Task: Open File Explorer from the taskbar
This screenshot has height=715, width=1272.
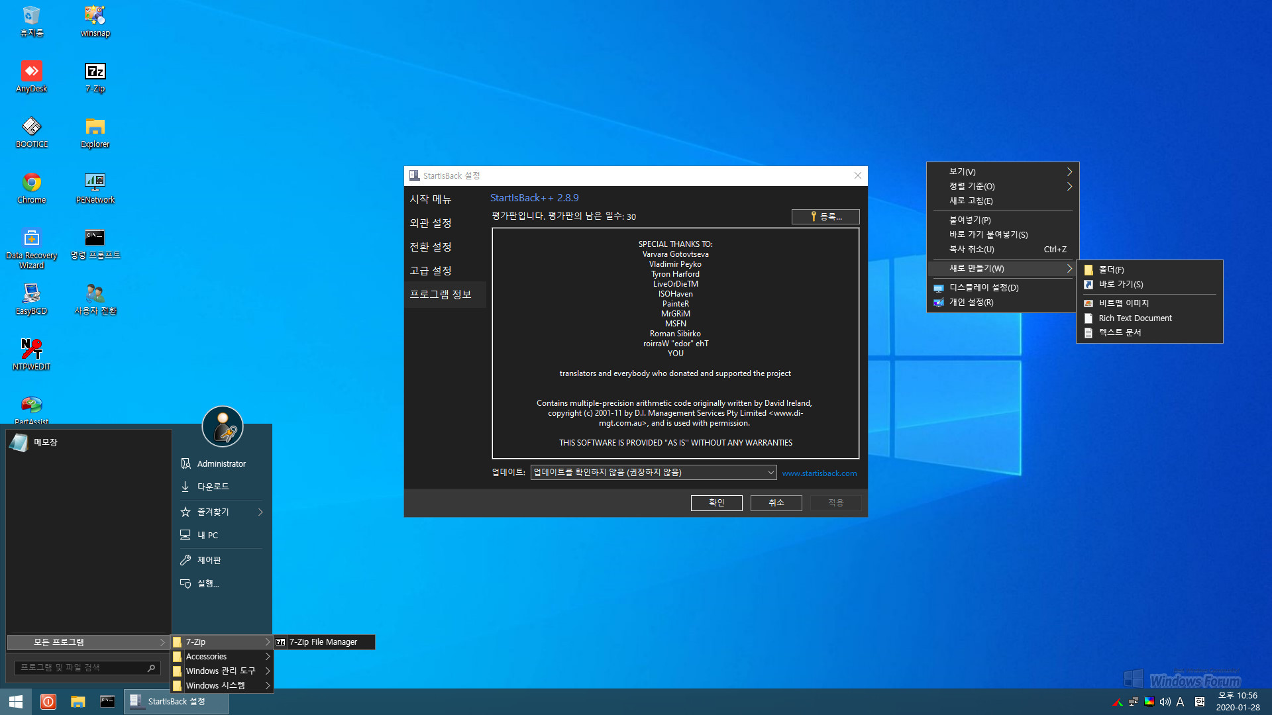Action: click(x=78, y=702)
